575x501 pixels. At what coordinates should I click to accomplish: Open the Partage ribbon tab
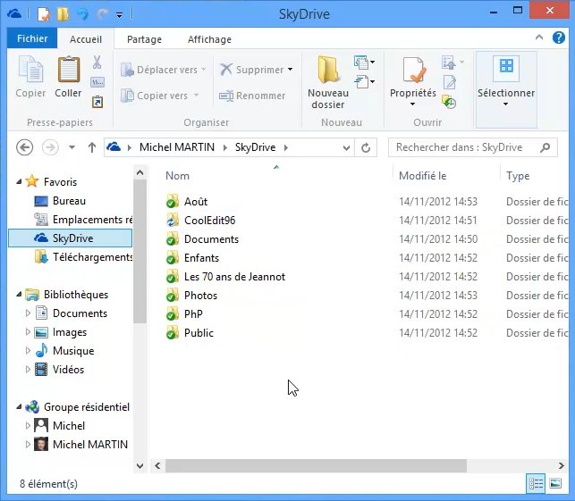coord(144,39)
